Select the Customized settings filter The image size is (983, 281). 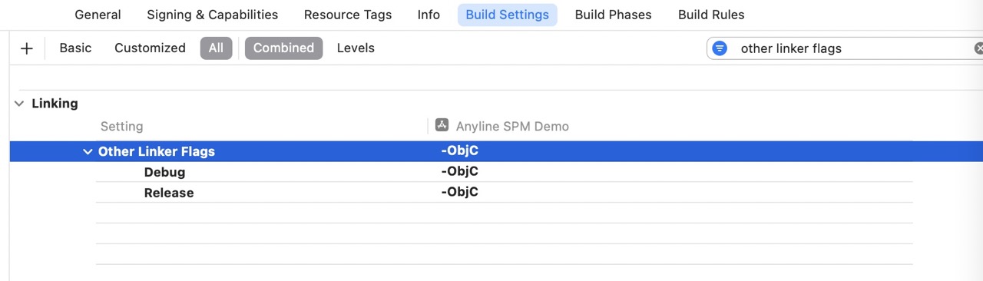tap(150, 48)
